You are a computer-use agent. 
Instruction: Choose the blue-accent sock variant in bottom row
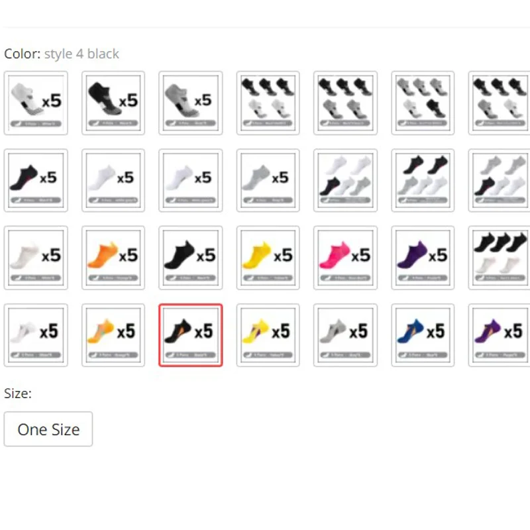[x=422, y=334]
